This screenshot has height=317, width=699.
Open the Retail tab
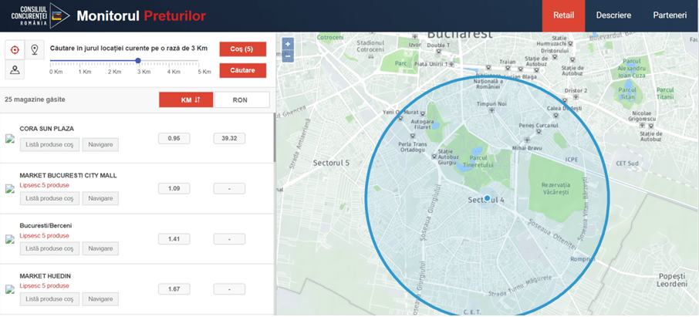pyautogui.click(x=563, y=15)
